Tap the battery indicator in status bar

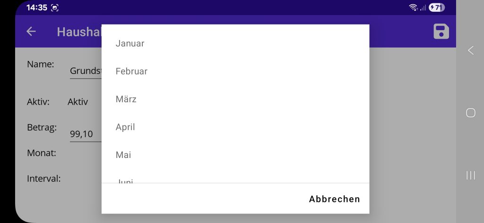437,8
